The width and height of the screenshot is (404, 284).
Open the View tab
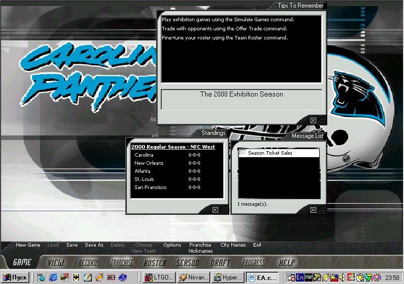click(x=56, y=263)
